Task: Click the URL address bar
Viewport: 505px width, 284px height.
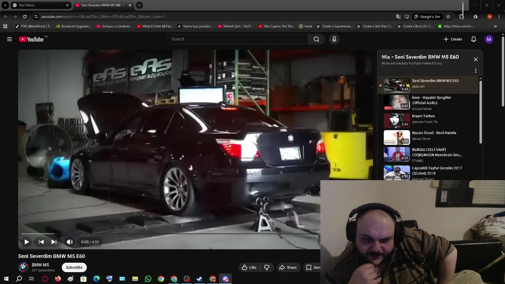Action: point(213,17)
